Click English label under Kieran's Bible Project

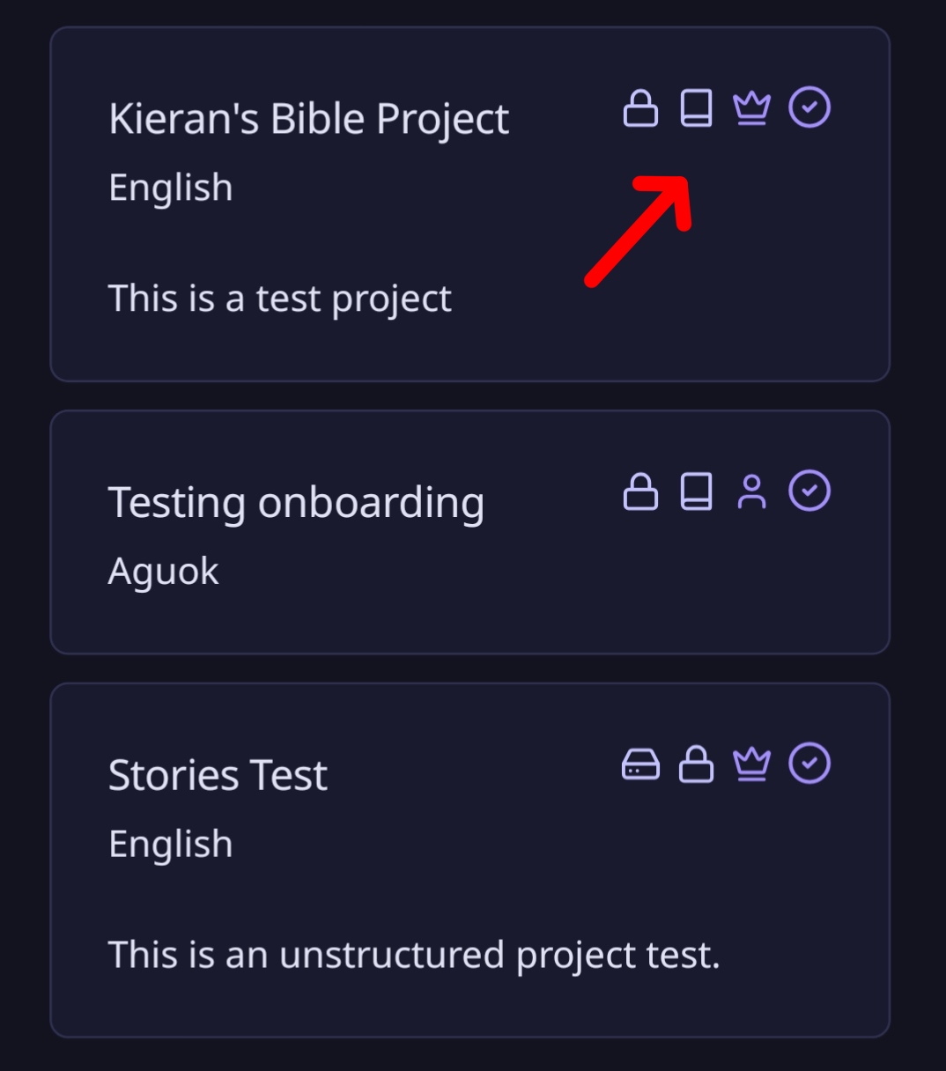(x=171, y=188)
